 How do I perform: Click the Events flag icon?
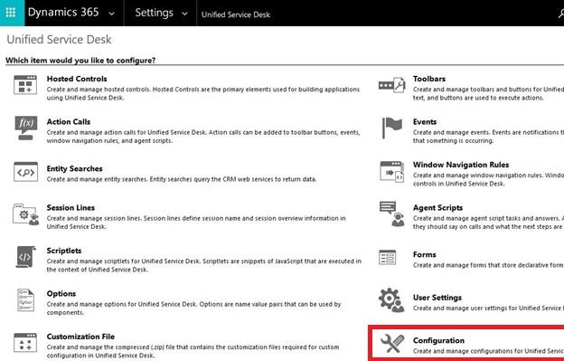[391, 128]
